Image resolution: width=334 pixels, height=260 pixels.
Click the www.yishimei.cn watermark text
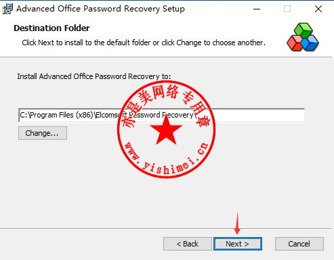click(x=166, y=159)
